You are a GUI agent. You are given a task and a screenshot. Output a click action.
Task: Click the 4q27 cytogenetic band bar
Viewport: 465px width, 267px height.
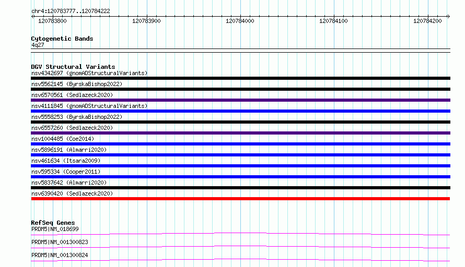[x=240, y=51]
